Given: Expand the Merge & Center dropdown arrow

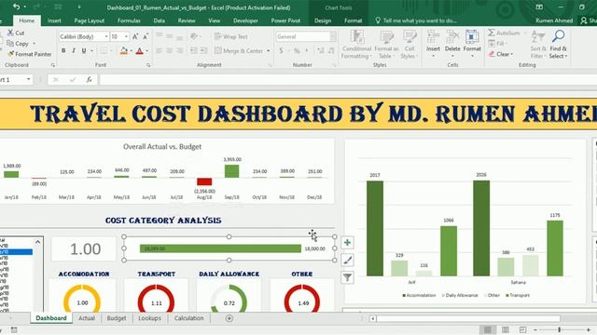Looking at the screenshot, I should click(x=269, y=50).
